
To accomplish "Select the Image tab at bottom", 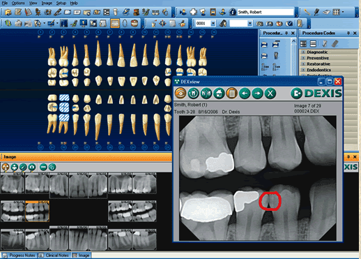I will coord(81,256).
